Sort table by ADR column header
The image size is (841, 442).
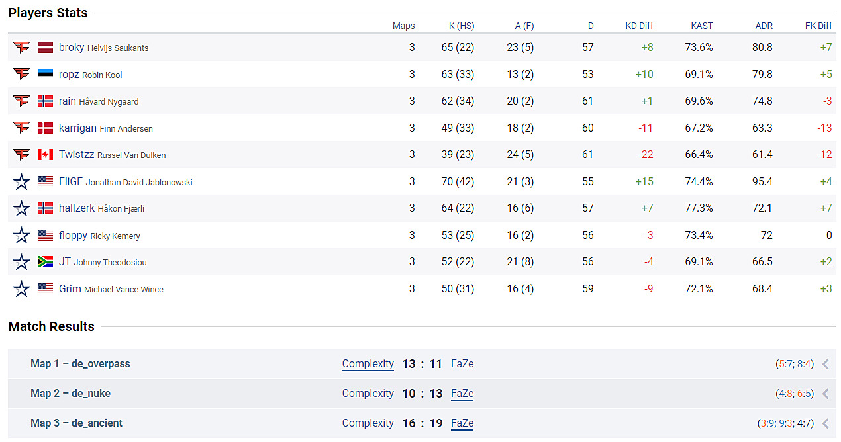click(764, 26)
